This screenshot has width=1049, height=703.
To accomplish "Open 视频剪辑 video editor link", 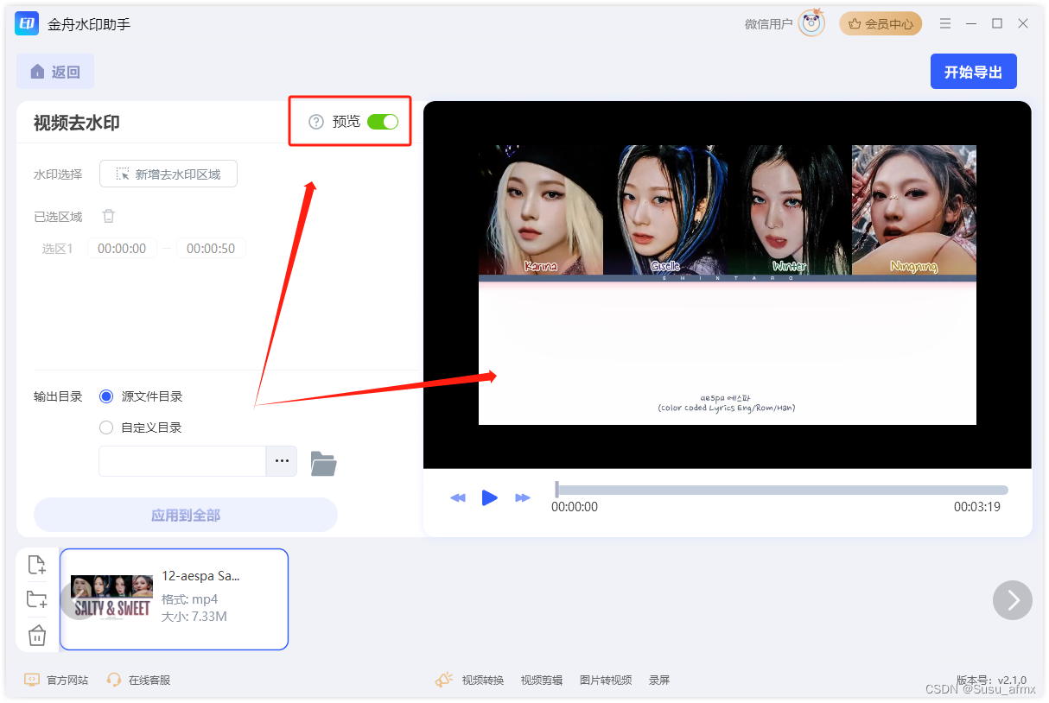I will [542, 680].
